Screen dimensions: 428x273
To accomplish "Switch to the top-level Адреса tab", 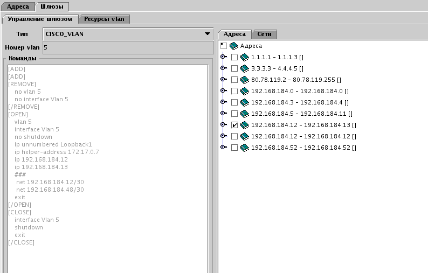I will pos(18,6).
